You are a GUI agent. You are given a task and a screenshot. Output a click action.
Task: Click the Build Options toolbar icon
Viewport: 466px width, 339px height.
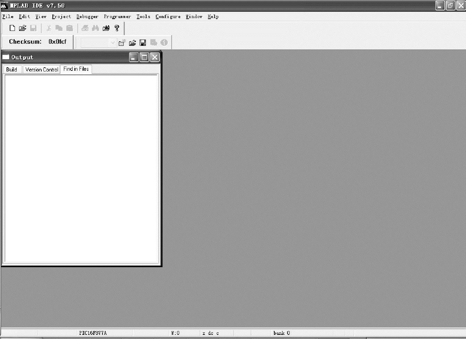(x=153, y=43)
